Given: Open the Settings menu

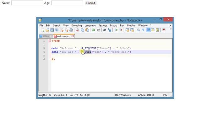Looking at the screenshot, I should tap(103, 25).
